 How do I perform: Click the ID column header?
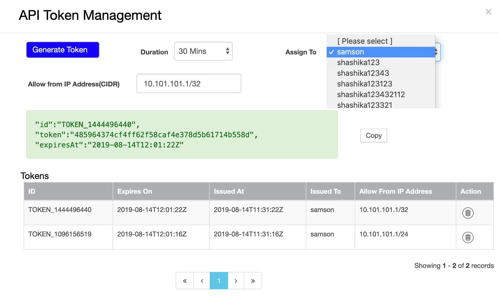coord(68,191)
